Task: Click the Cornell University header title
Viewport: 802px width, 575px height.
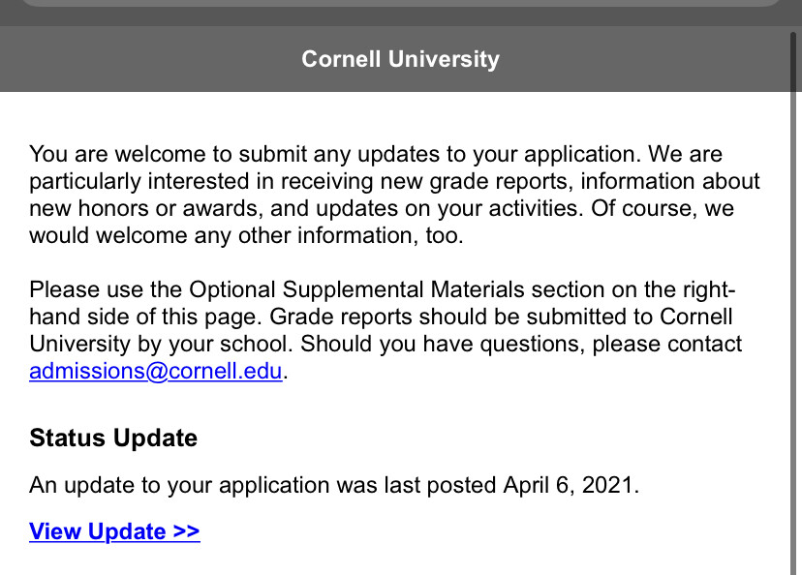Action: pos(400,59)
